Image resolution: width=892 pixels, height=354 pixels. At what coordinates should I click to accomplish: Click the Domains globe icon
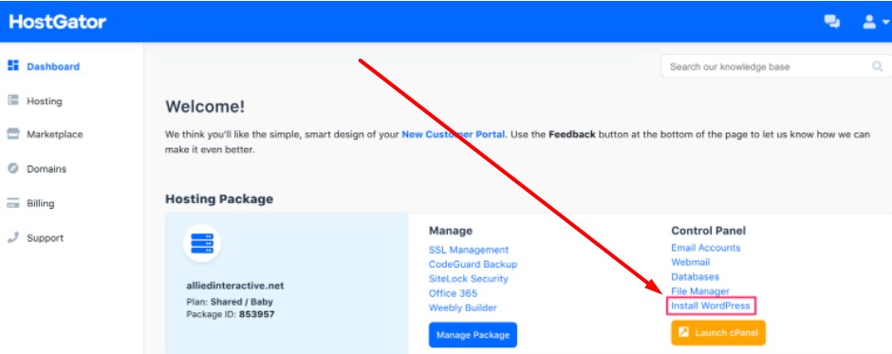[x=13, y=169]
